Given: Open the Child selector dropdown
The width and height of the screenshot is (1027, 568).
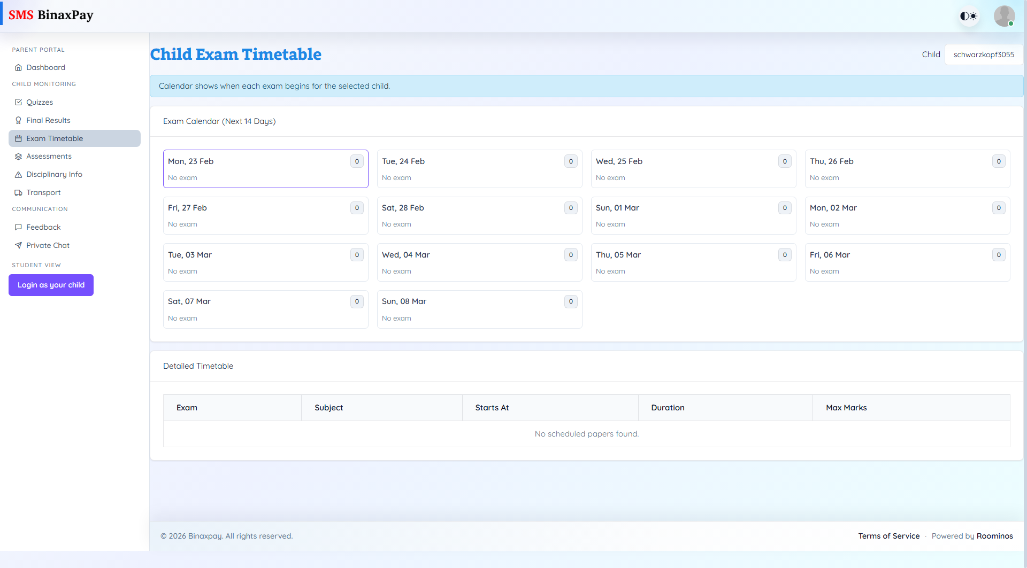Looking at the screenshot, I should coord(983,55).
